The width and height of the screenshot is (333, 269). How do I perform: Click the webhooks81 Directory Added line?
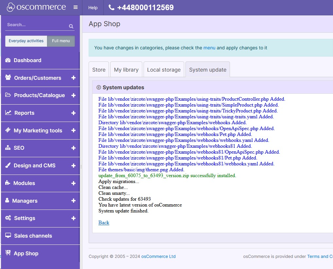click(175, 146)
